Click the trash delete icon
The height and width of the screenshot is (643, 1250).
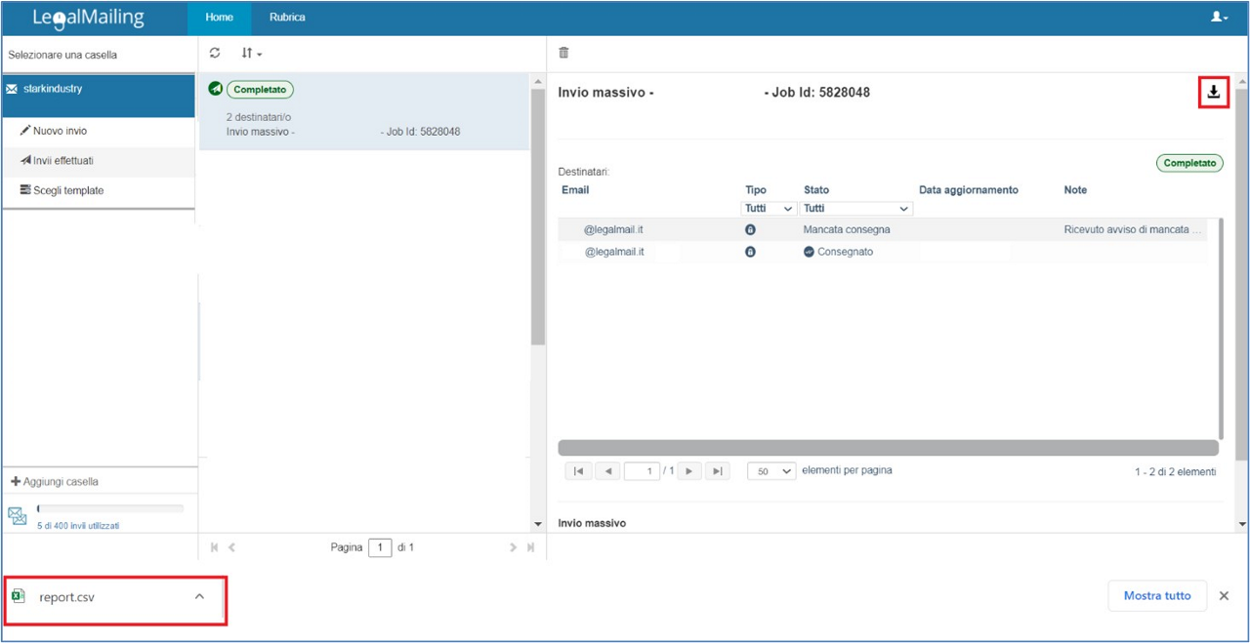tap(563, 53)
